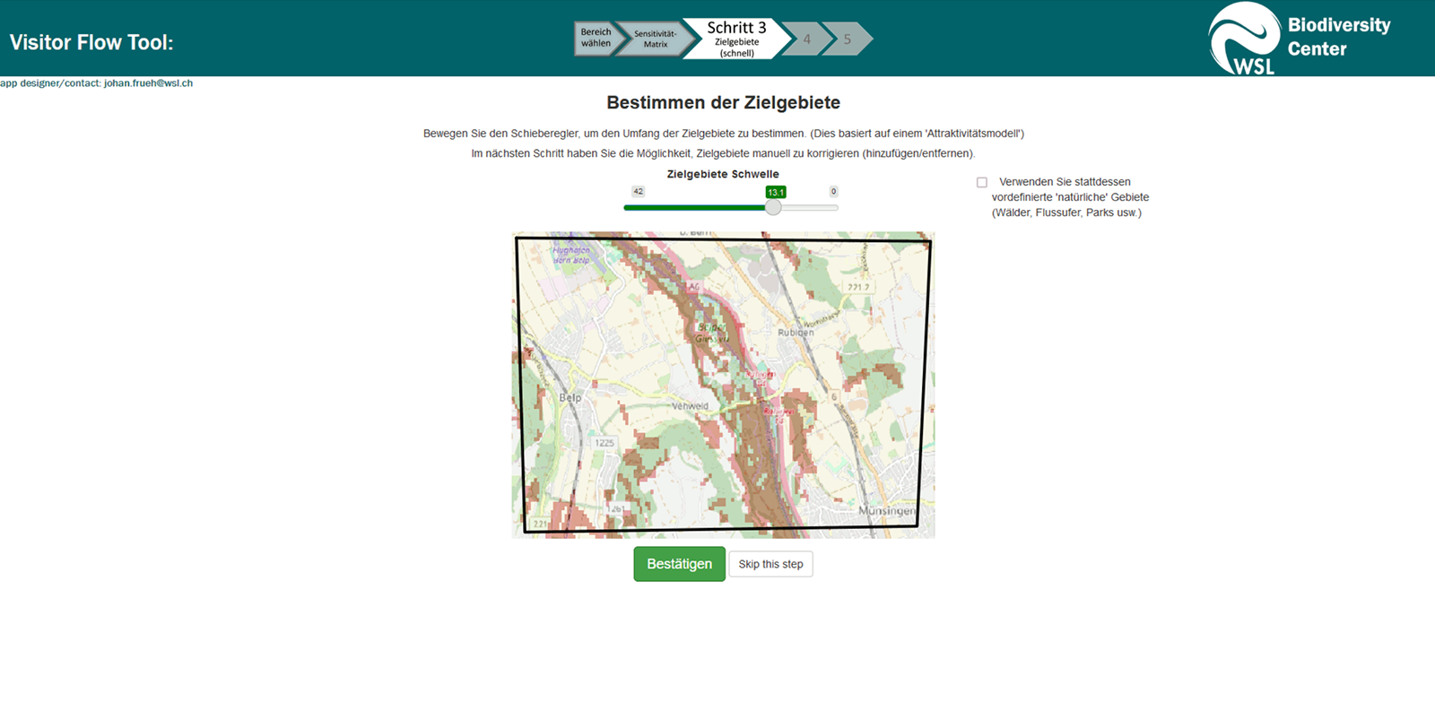Enable predefined 'natürliche' Gebiete checkbox
Screen dimensions: 1435x711
click(x=982, y=182)
